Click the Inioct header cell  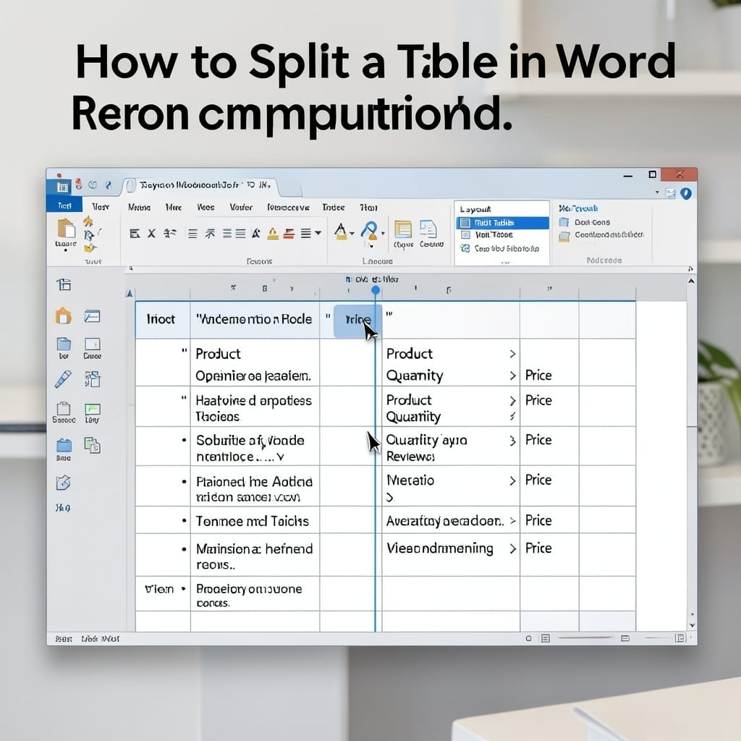click(163, 320)
